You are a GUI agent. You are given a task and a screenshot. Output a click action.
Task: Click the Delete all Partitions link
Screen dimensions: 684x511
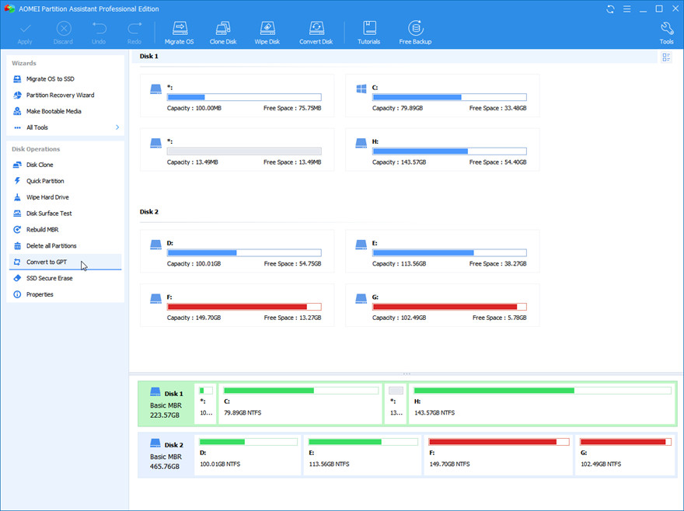pyautogui.click(x=51, y=246)
